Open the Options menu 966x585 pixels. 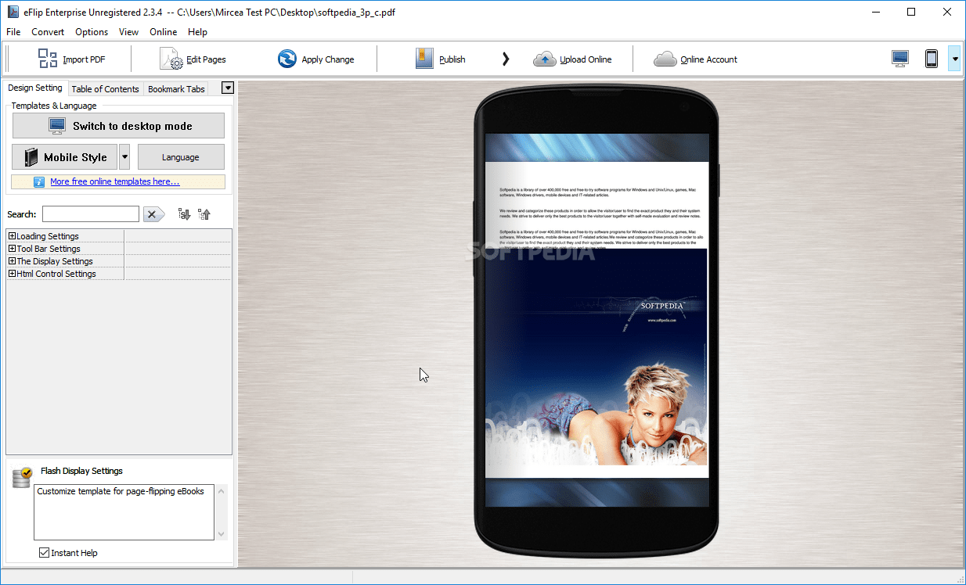coord(92,32)
